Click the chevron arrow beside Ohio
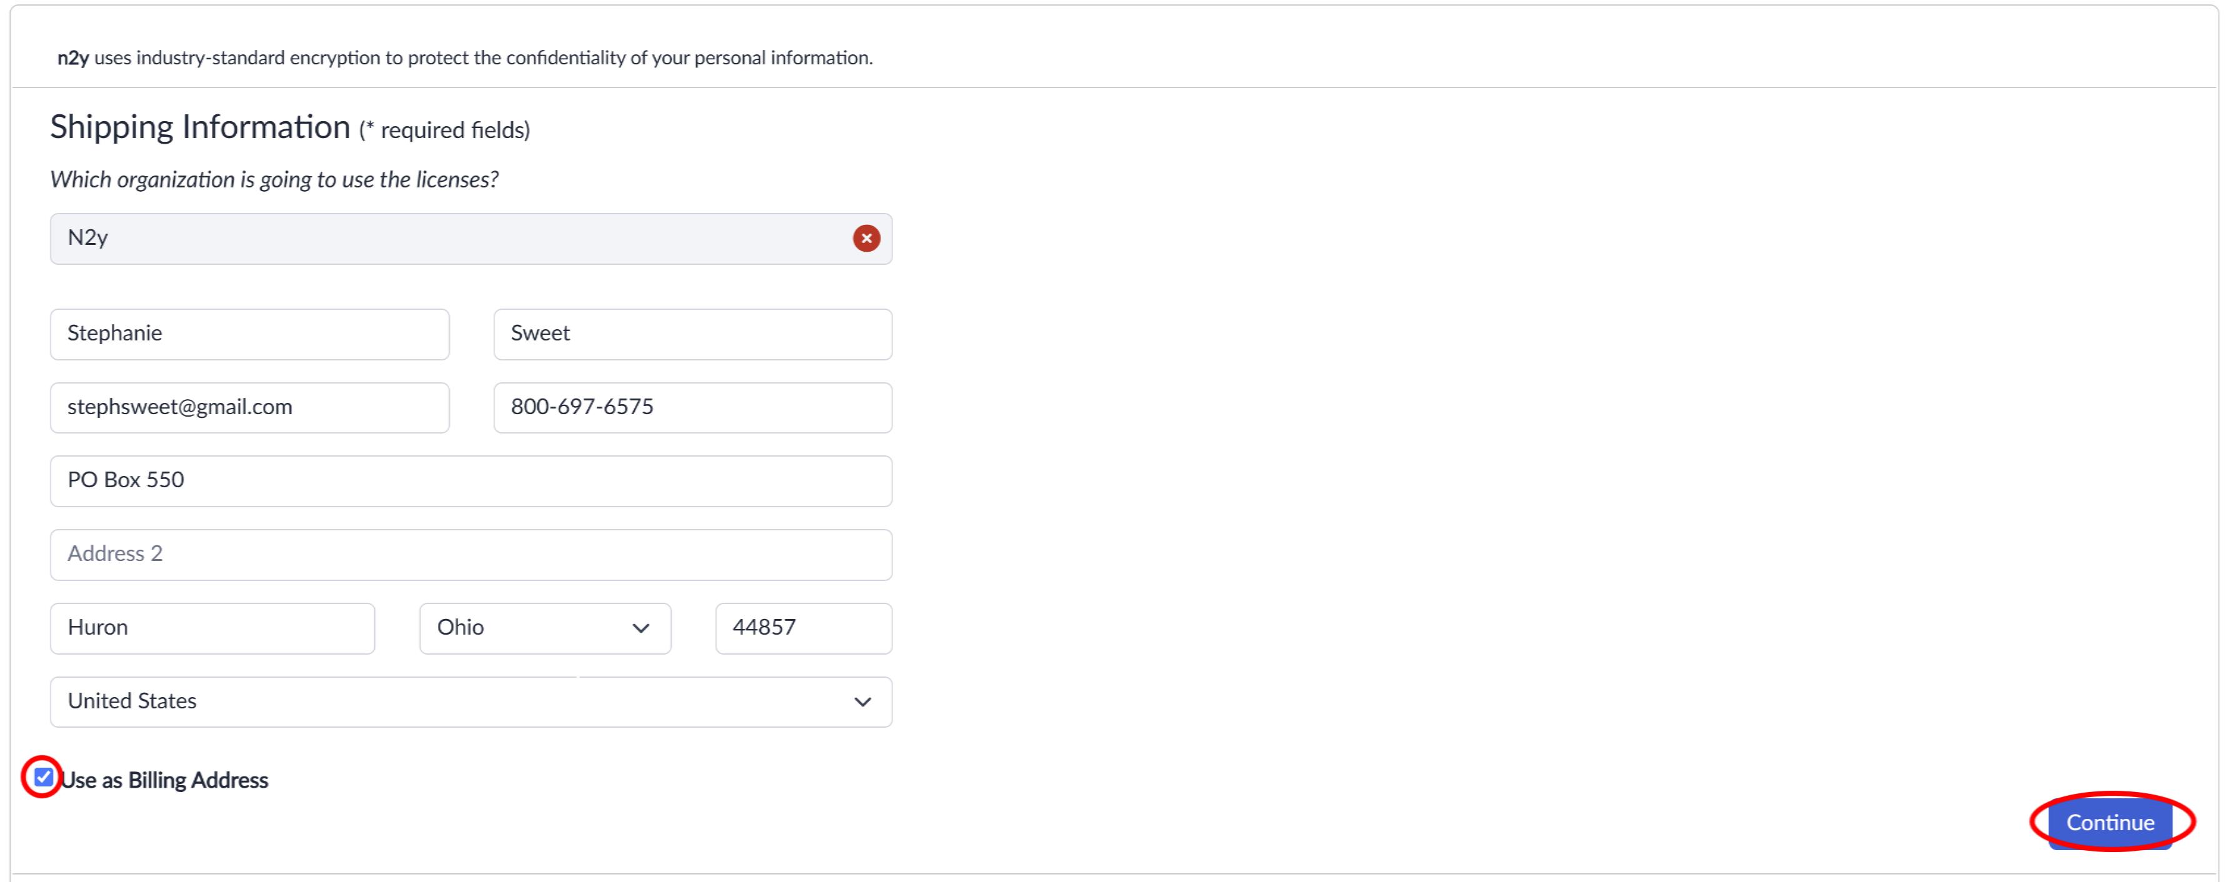This screenshot has width=2227, height=882. [x=640, y=628]
